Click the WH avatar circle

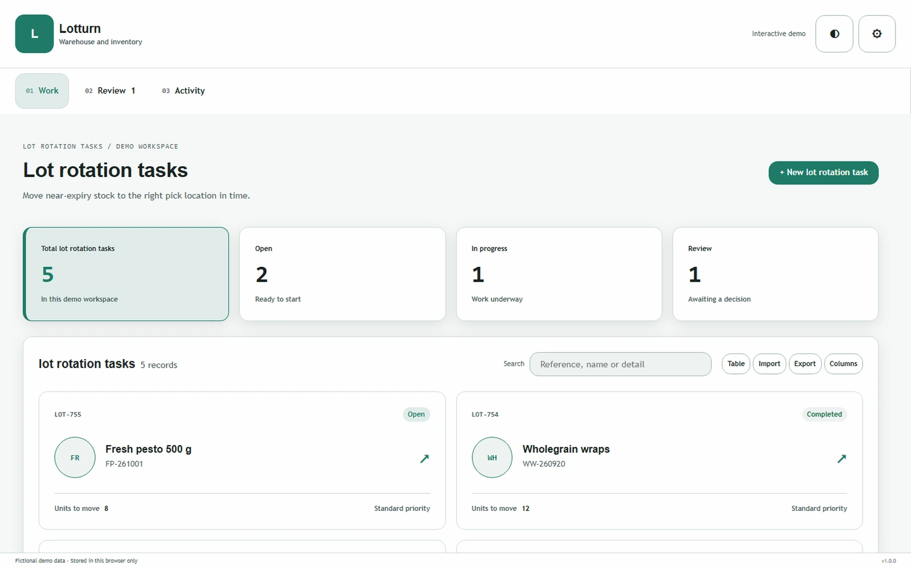coord(492,457)
